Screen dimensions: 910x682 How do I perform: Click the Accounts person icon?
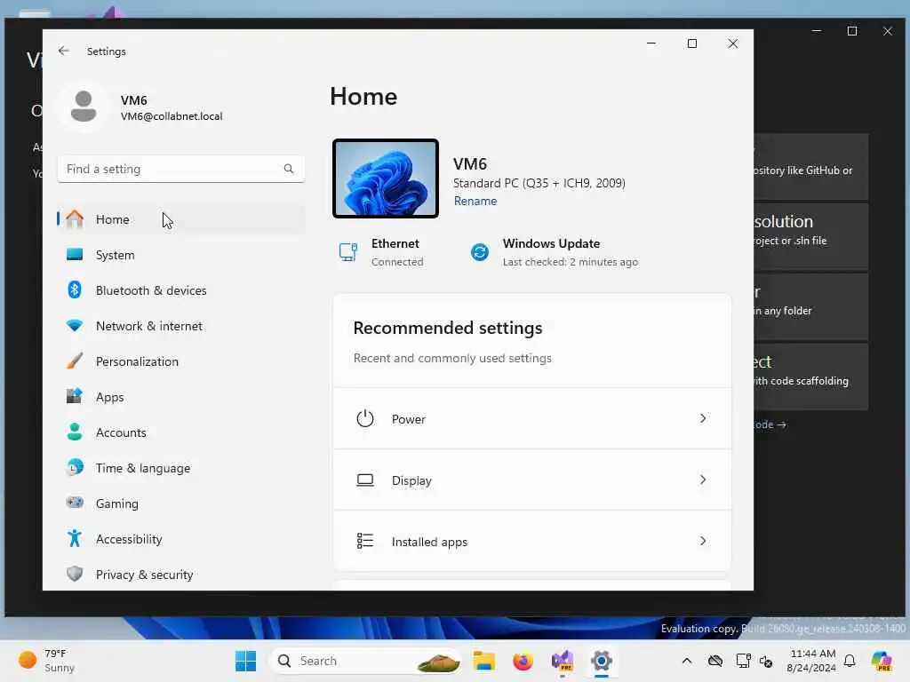click(75, 432)
